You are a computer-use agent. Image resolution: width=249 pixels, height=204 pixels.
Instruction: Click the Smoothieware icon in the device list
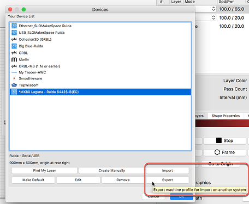pyautogui.click(x=14, y=78)
